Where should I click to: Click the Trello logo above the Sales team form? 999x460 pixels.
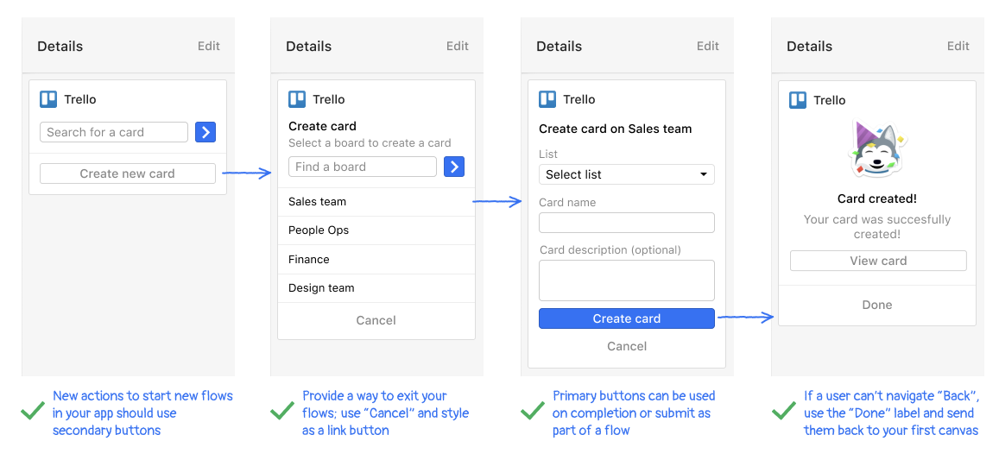[547, 99]
